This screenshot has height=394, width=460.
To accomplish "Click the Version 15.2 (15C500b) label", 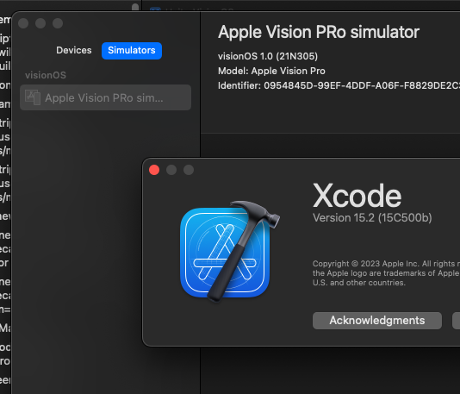I will pos(372,218).
